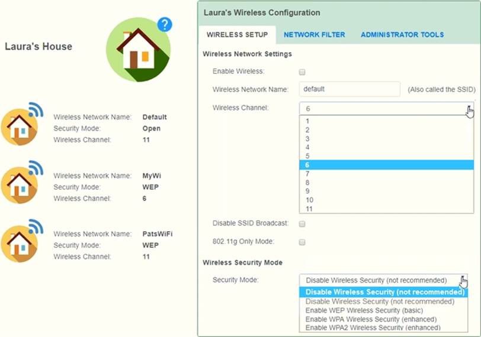Select channel 9 in the channel list
Viewport: 481px width, 337px height.
[307, 192]
